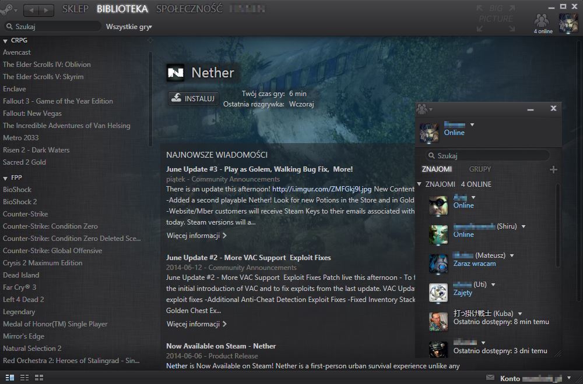This screenshot has height=384, width=583.
Task: Open Więcej informacji under June Update #2
Action: (x=196, y=324)
